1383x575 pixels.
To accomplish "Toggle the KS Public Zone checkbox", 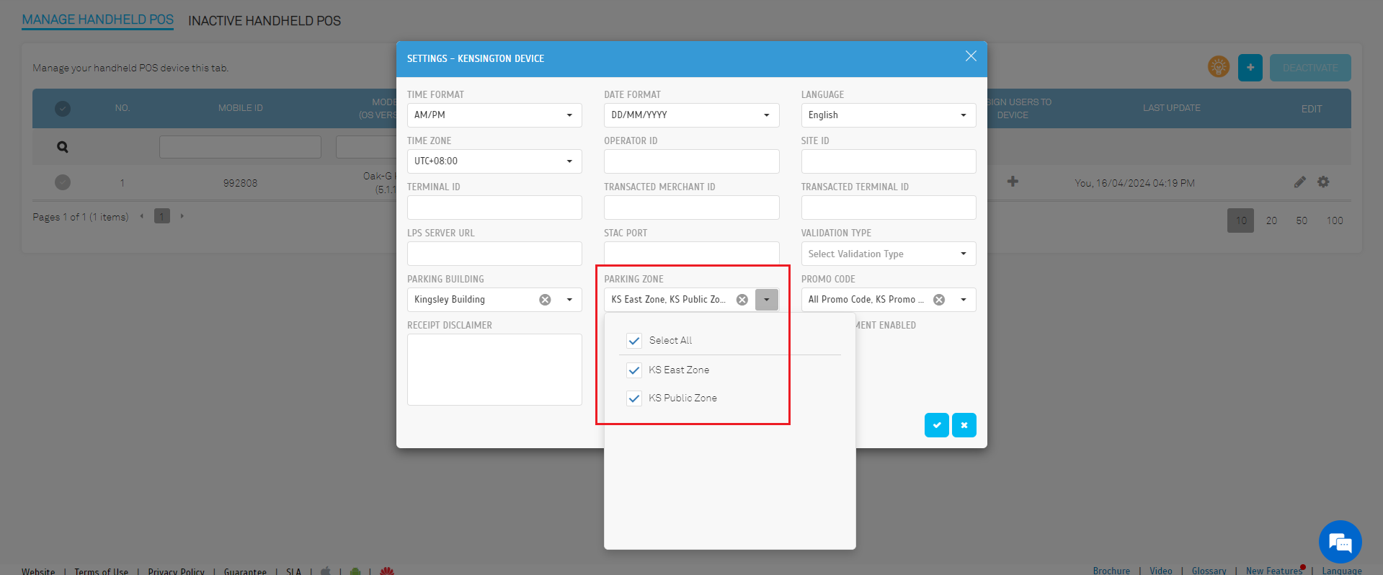I will coord(634,398).
